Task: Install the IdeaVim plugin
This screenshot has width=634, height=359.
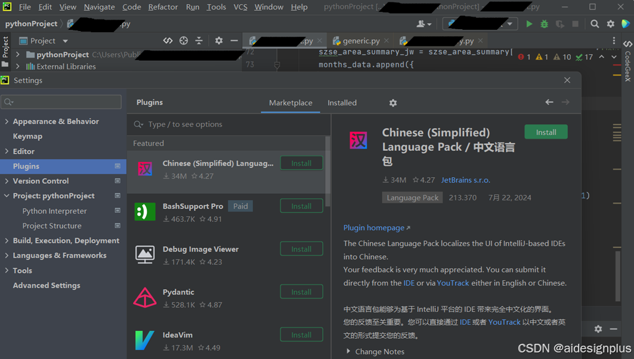Action: coord(302,335)
